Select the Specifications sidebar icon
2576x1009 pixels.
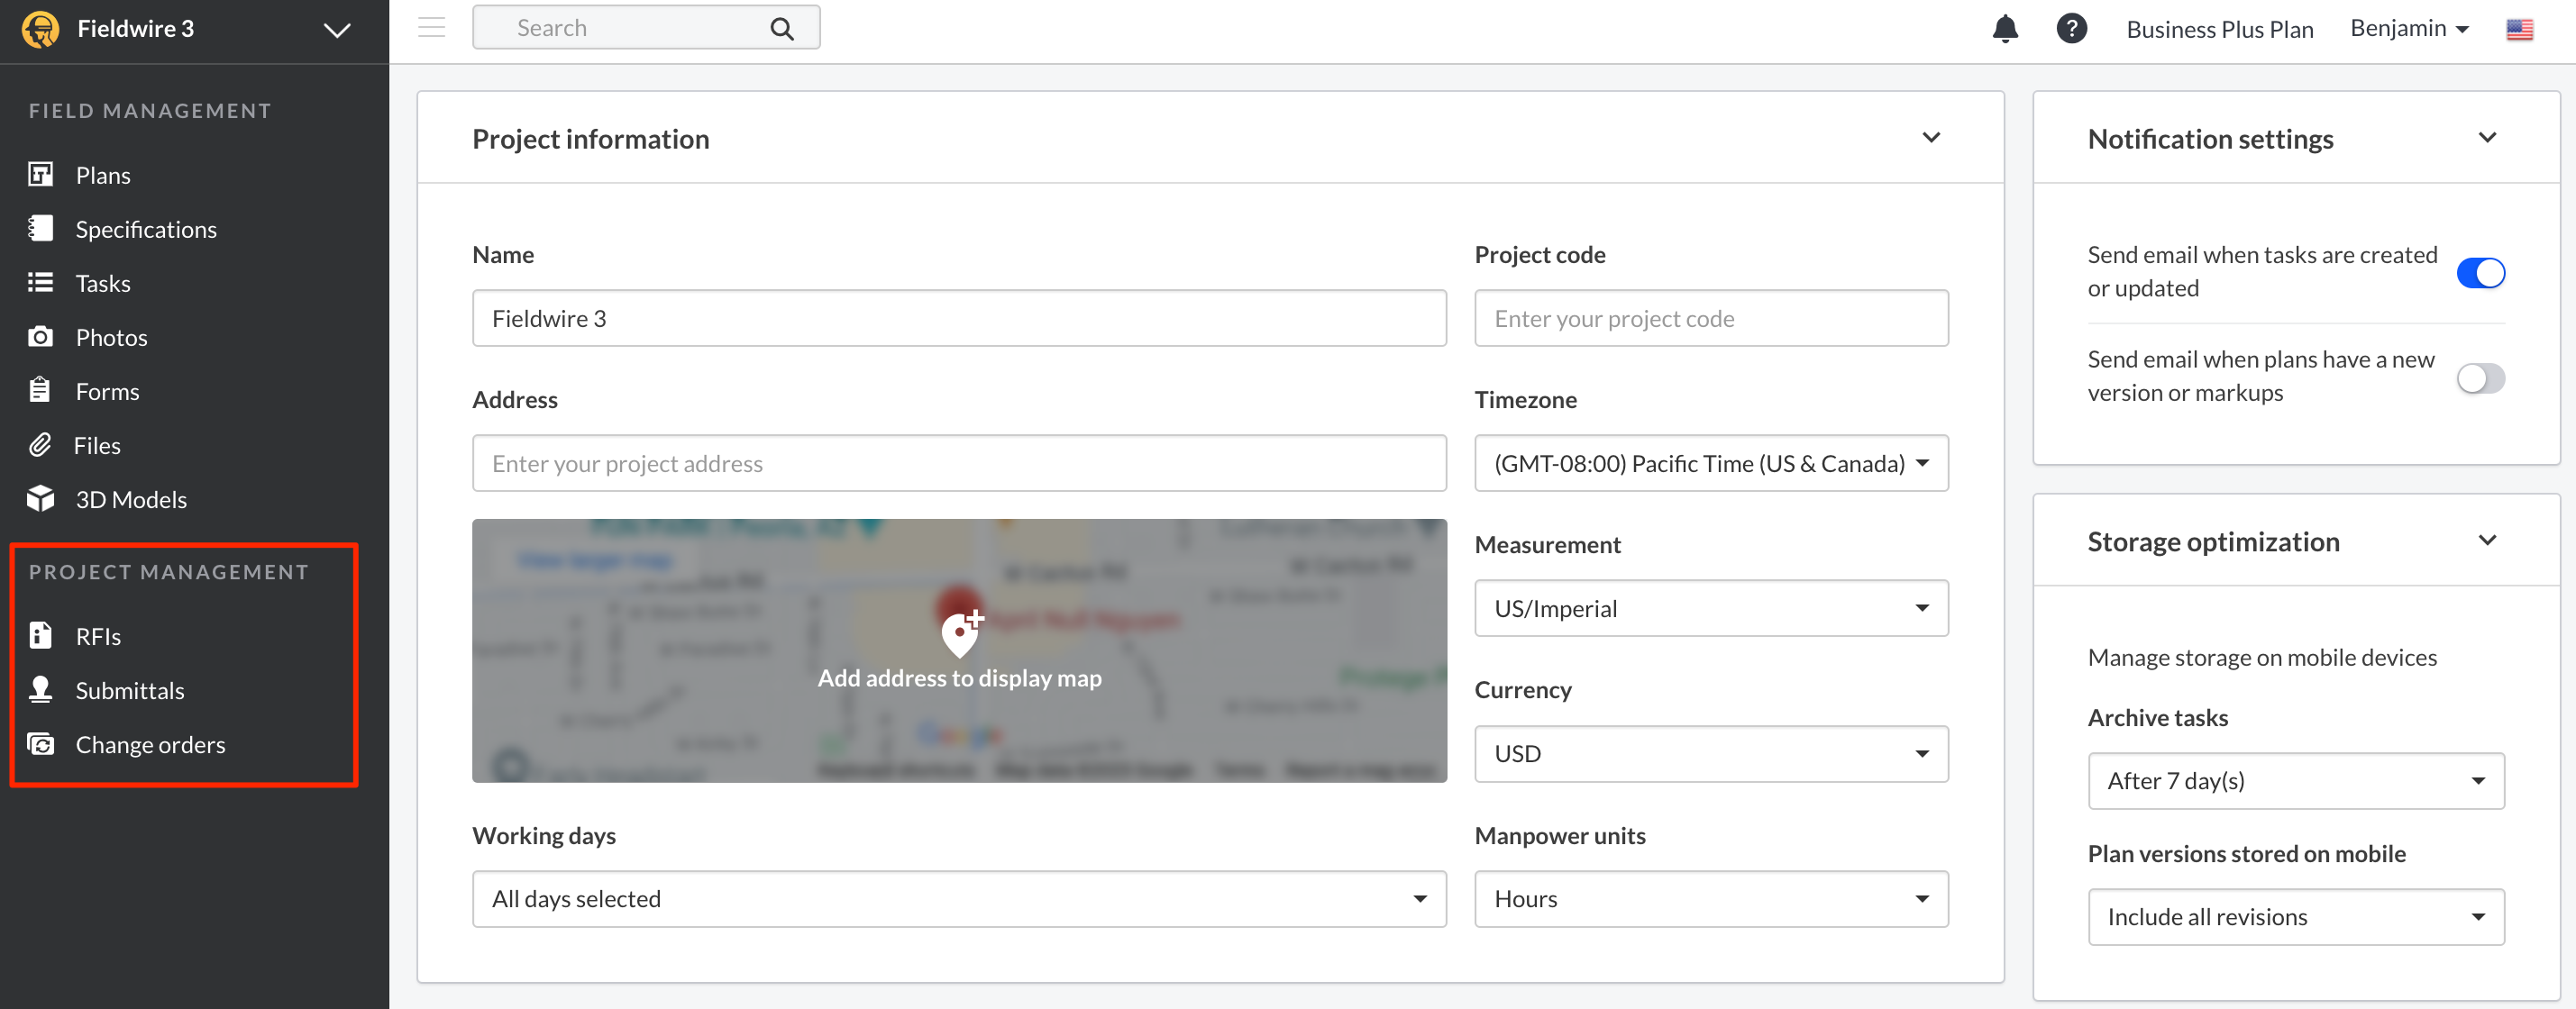(41, 228)
